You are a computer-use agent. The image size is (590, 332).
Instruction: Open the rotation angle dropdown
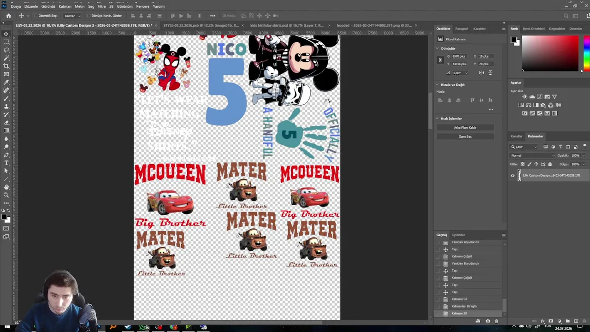point(466,73)
